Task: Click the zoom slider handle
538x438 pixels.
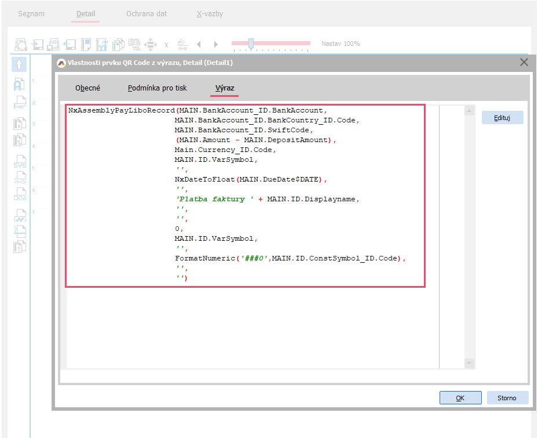Action: 251,44
